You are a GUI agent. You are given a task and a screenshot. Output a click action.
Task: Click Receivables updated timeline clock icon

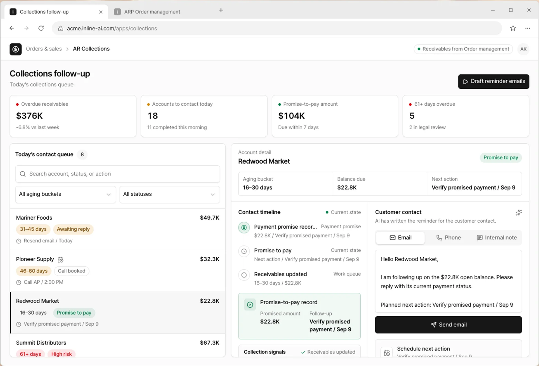[x=244, y=275]
